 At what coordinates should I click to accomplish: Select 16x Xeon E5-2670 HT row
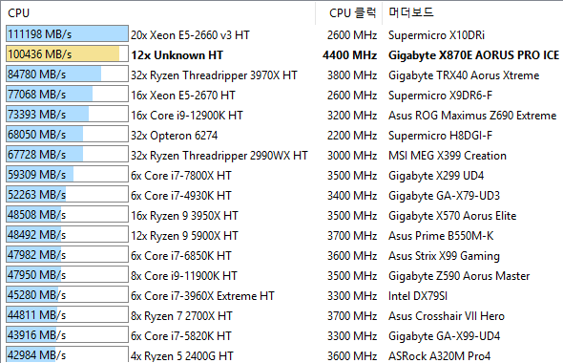[183, 96]
